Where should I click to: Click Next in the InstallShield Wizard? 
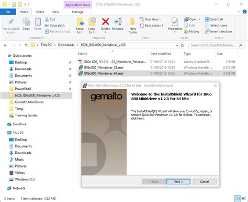178,182
